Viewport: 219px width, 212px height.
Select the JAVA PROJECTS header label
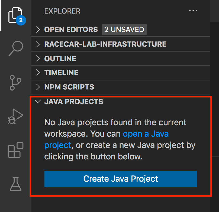[x=74, y=102]
